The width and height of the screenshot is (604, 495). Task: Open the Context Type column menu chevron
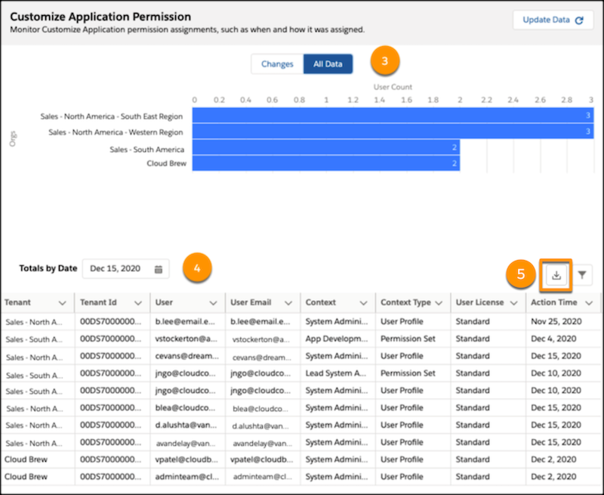click(x=439, y=303)
